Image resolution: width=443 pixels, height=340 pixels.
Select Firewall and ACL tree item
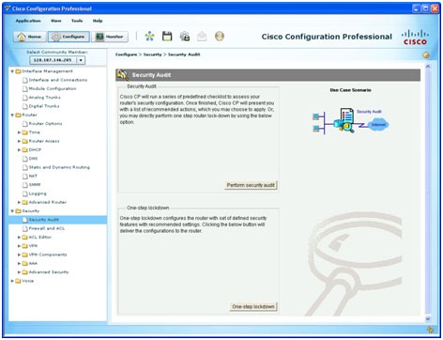(x=47, y=228)
